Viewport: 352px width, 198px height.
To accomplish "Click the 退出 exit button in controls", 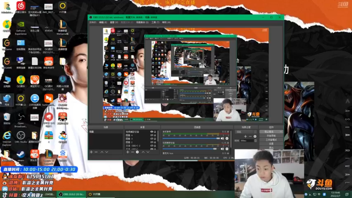I will (x=271, y=147).
